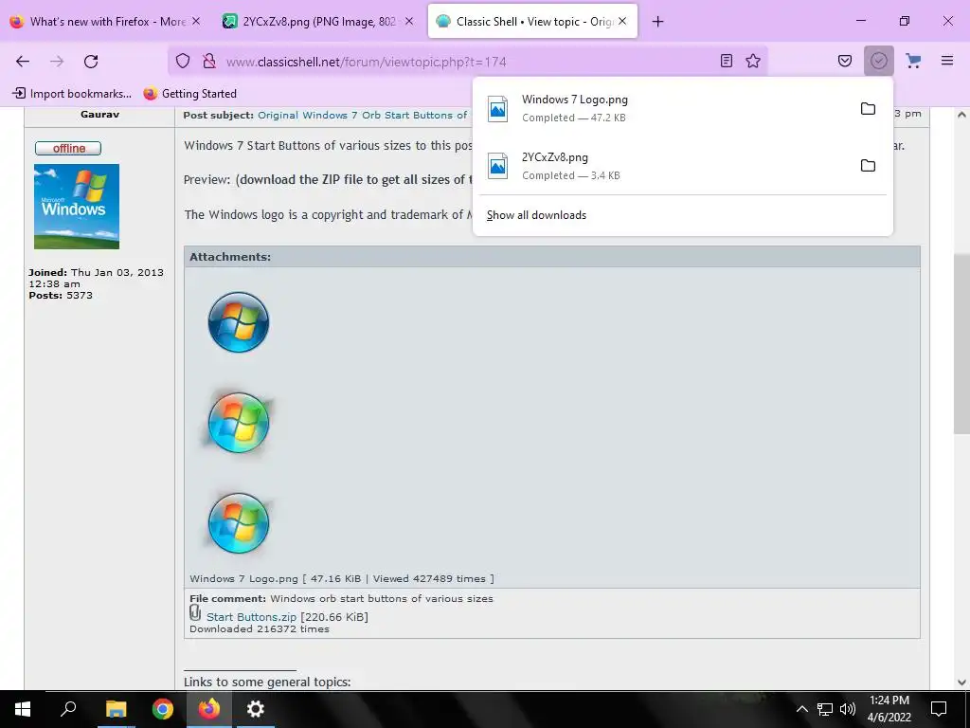Image resolution: width=970 pixels, height=728 pixels.
Task: Click the offline status badge
Action: (x=68, y=148)
